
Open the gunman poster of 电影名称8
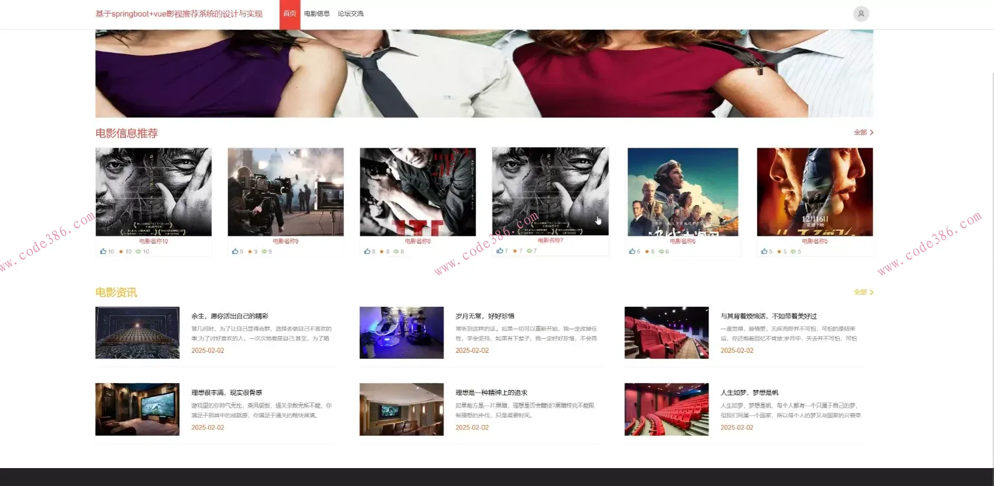[418, 192]
